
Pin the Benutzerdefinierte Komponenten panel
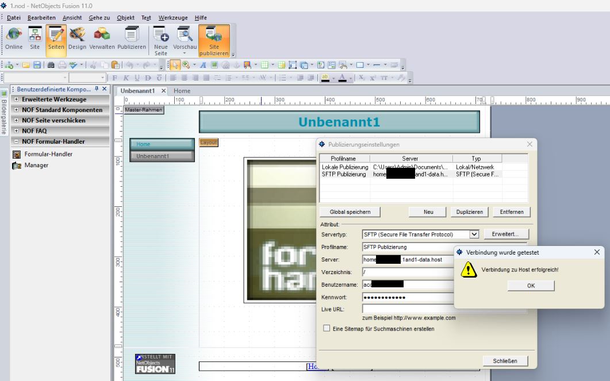click(97, 89)
